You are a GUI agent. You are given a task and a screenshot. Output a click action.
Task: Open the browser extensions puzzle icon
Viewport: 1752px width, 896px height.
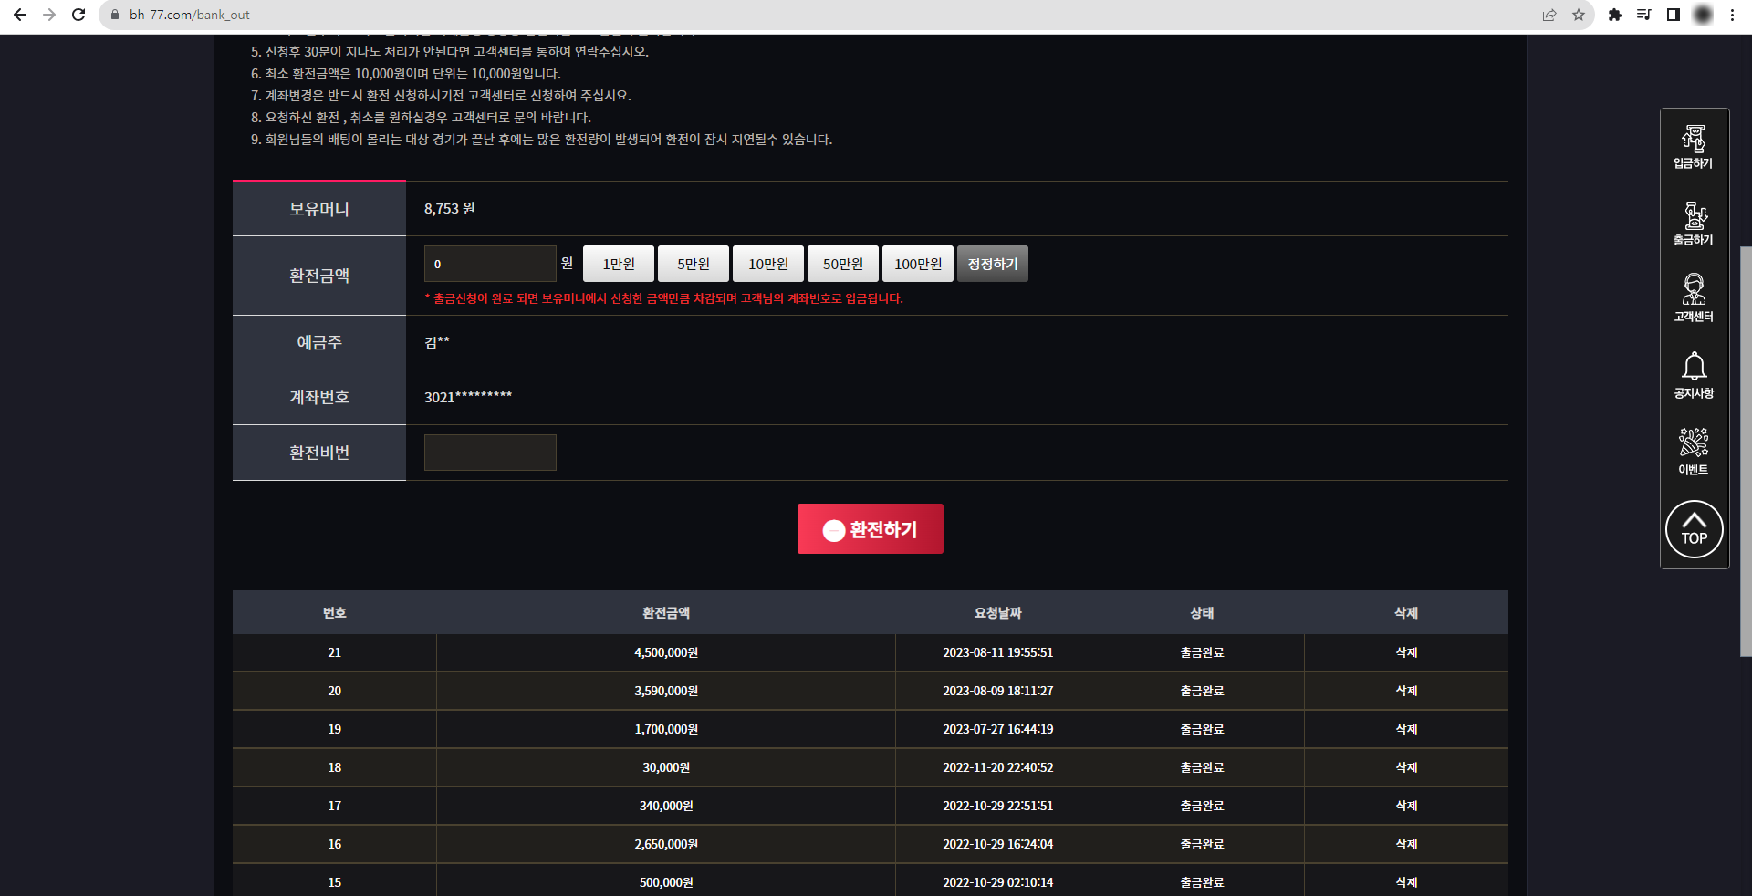tap(1615, 15)
